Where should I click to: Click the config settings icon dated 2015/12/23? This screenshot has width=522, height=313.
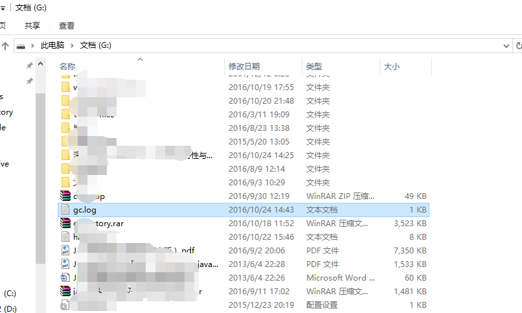[65, 305]
